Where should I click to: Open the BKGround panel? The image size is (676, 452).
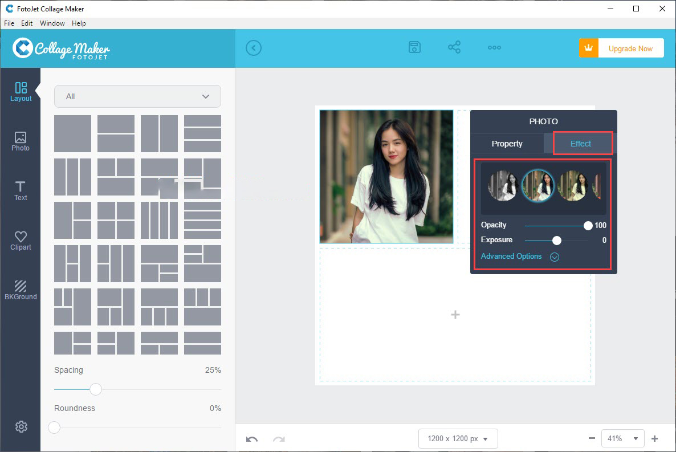[21, 290]
